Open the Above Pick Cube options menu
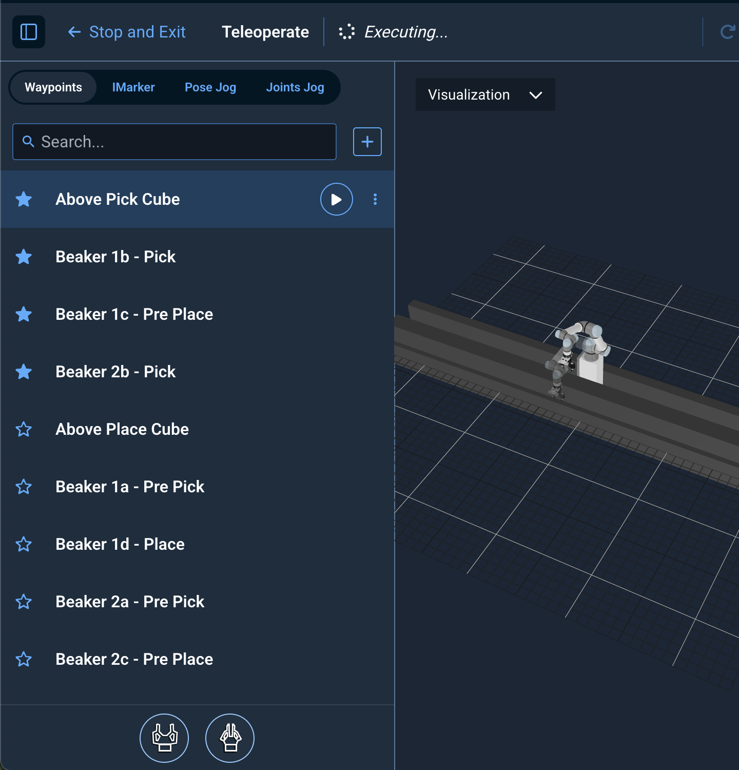739x770 pixels. point(375,199)
